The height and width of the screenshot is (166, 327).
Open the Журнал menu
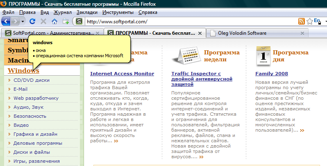click(63, 12)
